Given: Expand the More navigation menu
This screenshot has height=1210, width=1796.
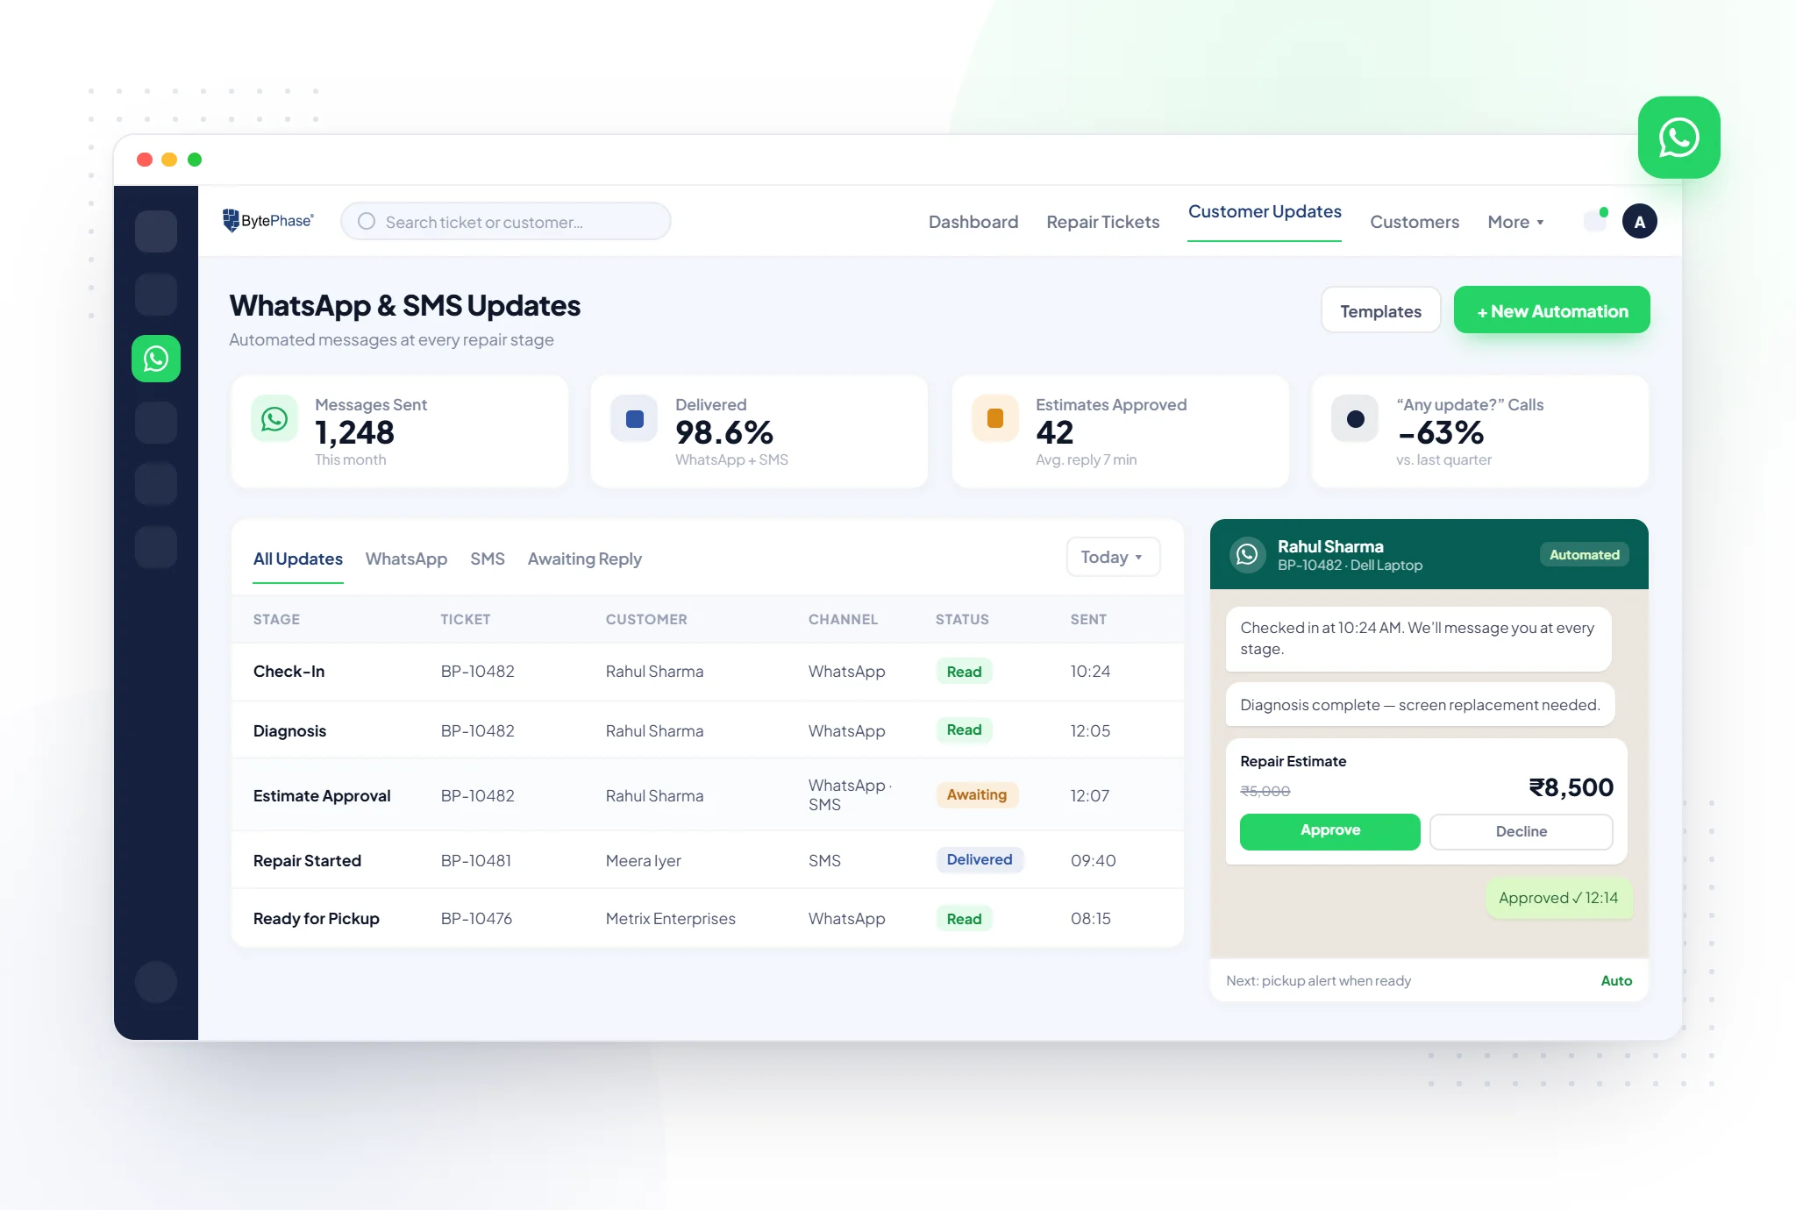Looking at the screenshot, I should click(1515, 223).
